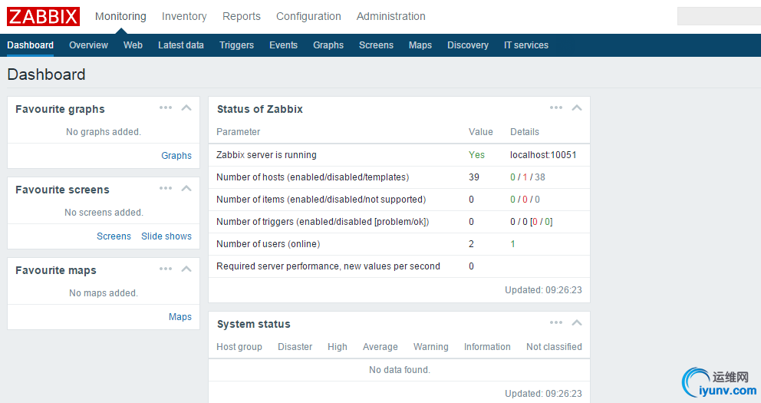Click the 'Information' column header
The width and height of the screenshot is (761, 403).
click(487, 347)
